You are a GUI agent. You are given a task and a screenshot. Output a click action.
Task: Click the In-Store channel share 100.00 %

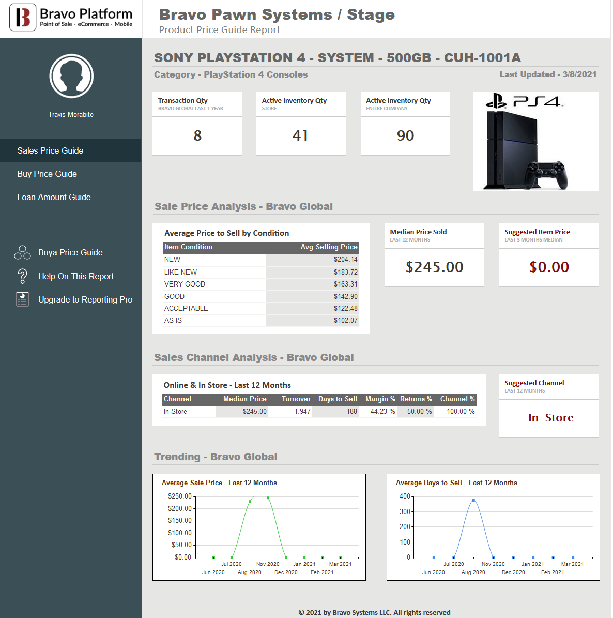pos(461,412)
